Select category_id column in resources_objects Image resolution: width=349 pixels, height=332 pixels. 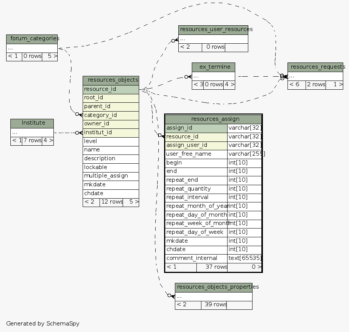click(x=111, y=115)
